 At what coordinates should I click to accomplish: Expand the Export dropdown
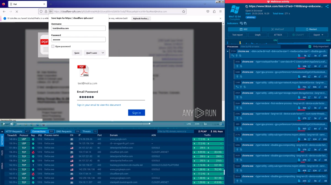pyautogui.click(x=318, y=35)
